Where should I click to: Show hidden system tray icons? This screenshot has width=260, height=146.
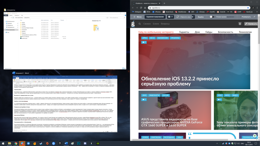(217, 143)
